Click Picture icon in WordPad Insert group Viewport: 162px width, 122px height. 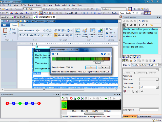pyautogui.click(x=78, y=31)
